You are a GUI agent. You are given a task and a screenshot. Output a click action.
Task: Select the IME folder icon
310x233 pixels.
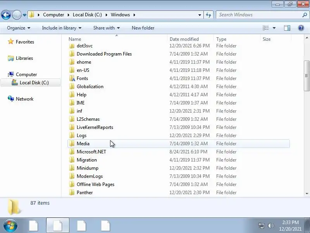coord(72,103)
